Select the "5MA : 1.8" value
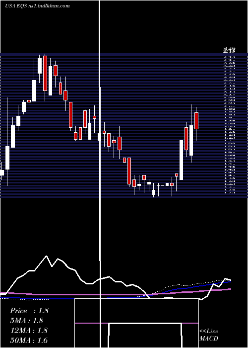Image resolution: width=248 pixels, height=348 pixels. pos(27,321)
